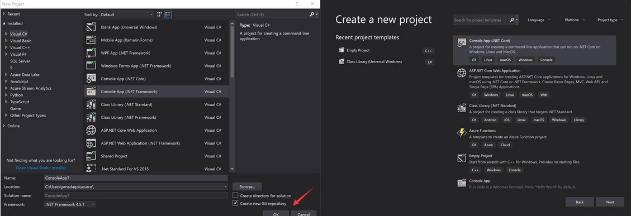Open the Framework version dropdown
Screen dimensions: 631x216
tap(70, 204)
